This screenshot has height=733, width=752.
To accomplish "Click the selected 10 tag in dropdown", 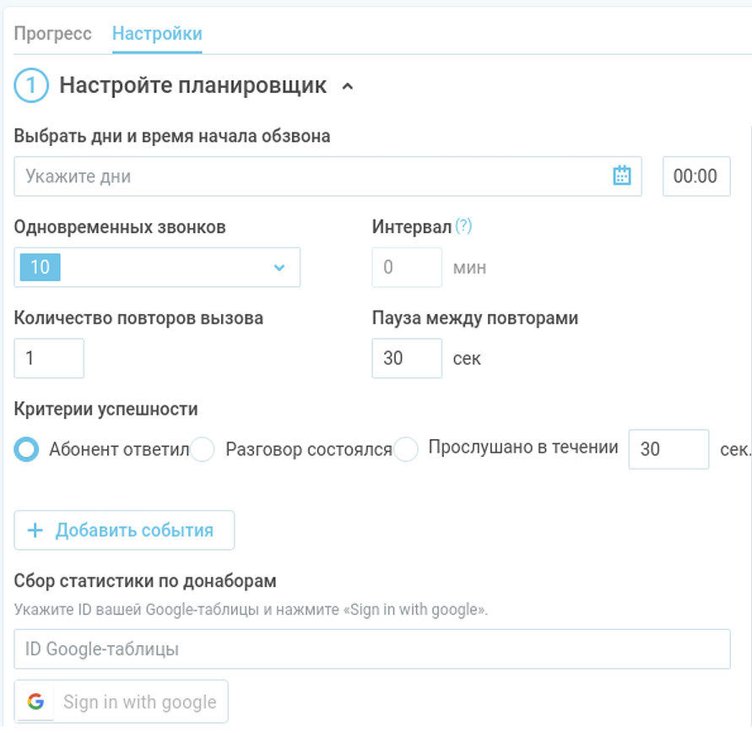I will click(41, 267).
